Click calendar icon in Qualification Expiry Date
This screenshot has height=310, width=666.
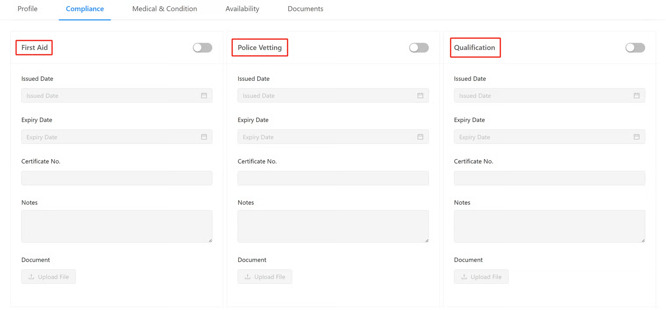(x=637, y=137)
